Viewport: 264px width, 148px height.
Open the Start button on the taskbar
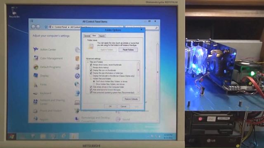point(12,136)
